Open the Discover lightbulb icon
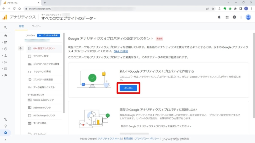The height and width of the screenshot is (143, 255). coord(6,126)
